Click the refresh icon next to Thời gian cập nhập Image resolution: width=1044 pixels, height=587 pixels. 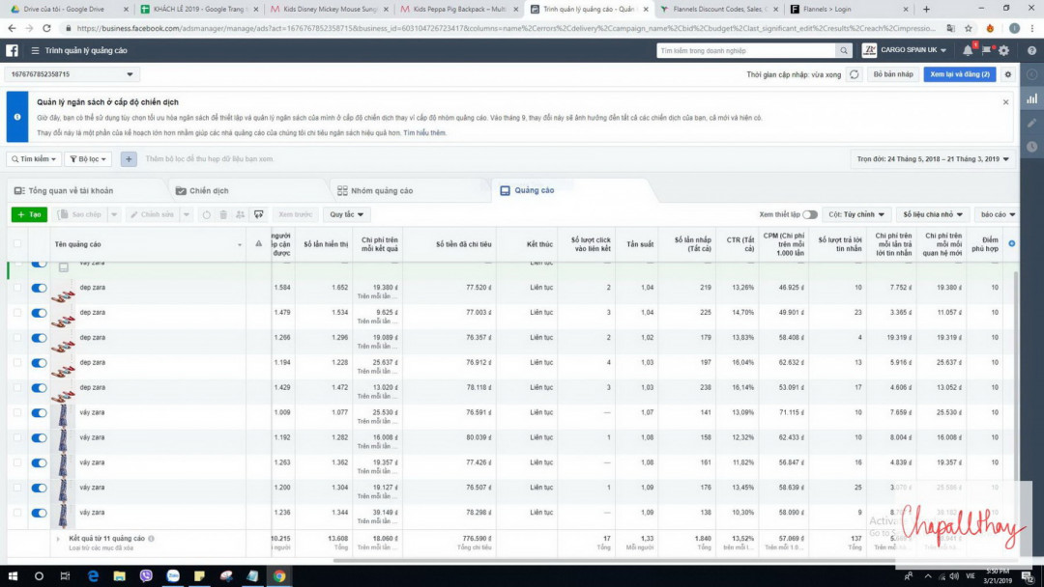(x=855, y=74)
